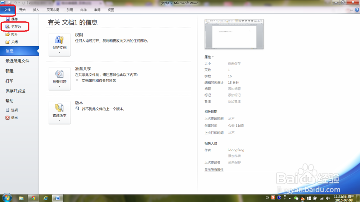Click the Word taskbar button
The width and height of the screenshot is (360, 202).
click(58, 198)
